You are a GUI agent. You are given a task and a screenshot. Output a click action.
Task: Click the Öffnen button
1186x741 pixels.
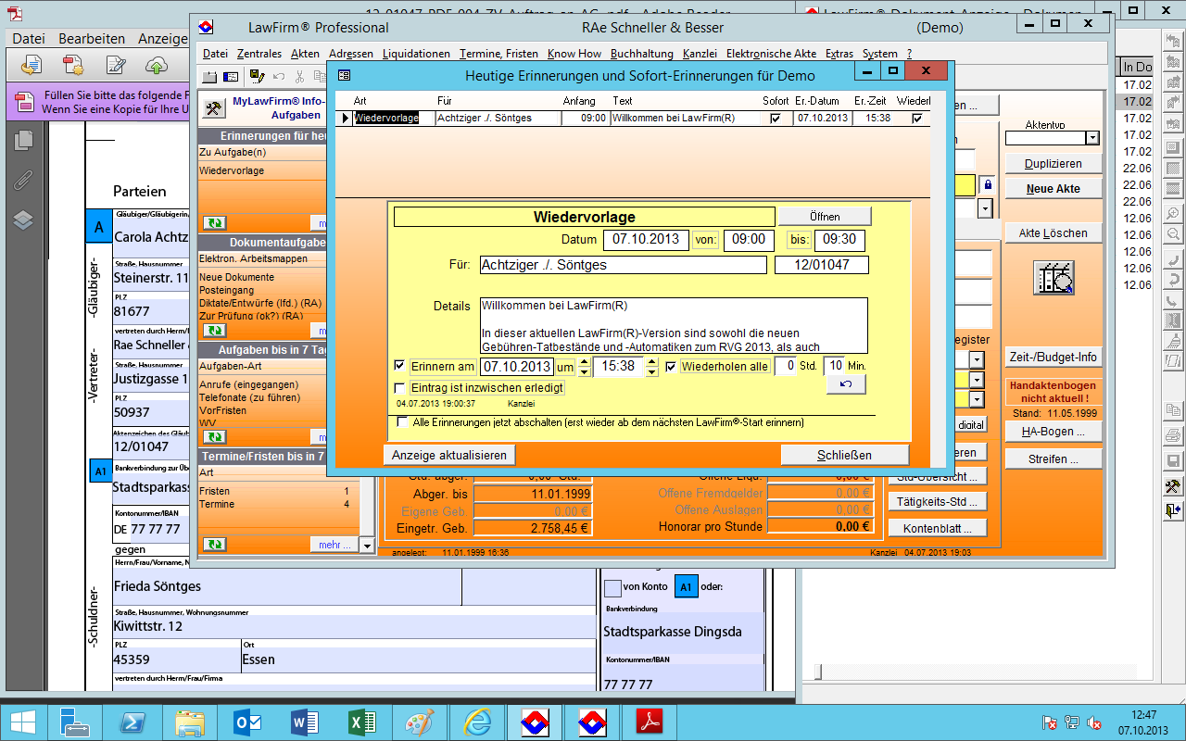pyautogui.click(x=825, y=216)
